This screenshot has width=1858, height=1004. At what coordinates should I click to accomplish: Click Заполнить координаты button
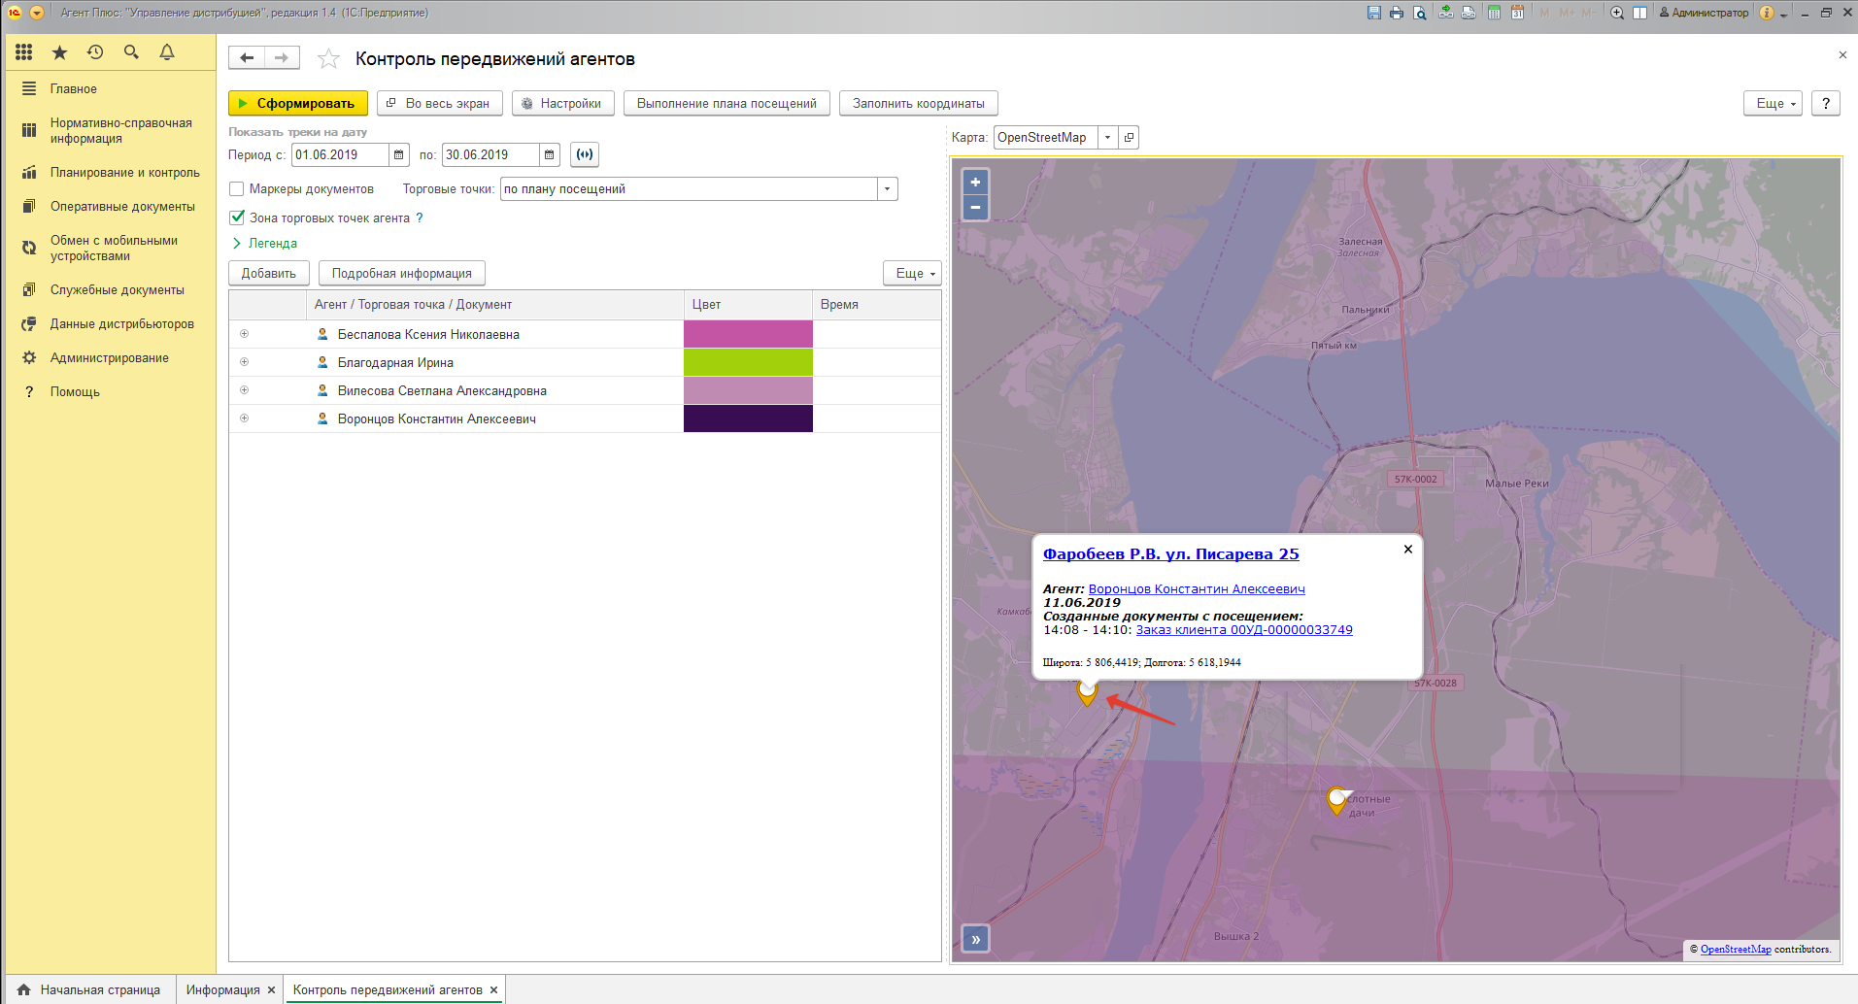click(x=919, y=103)
